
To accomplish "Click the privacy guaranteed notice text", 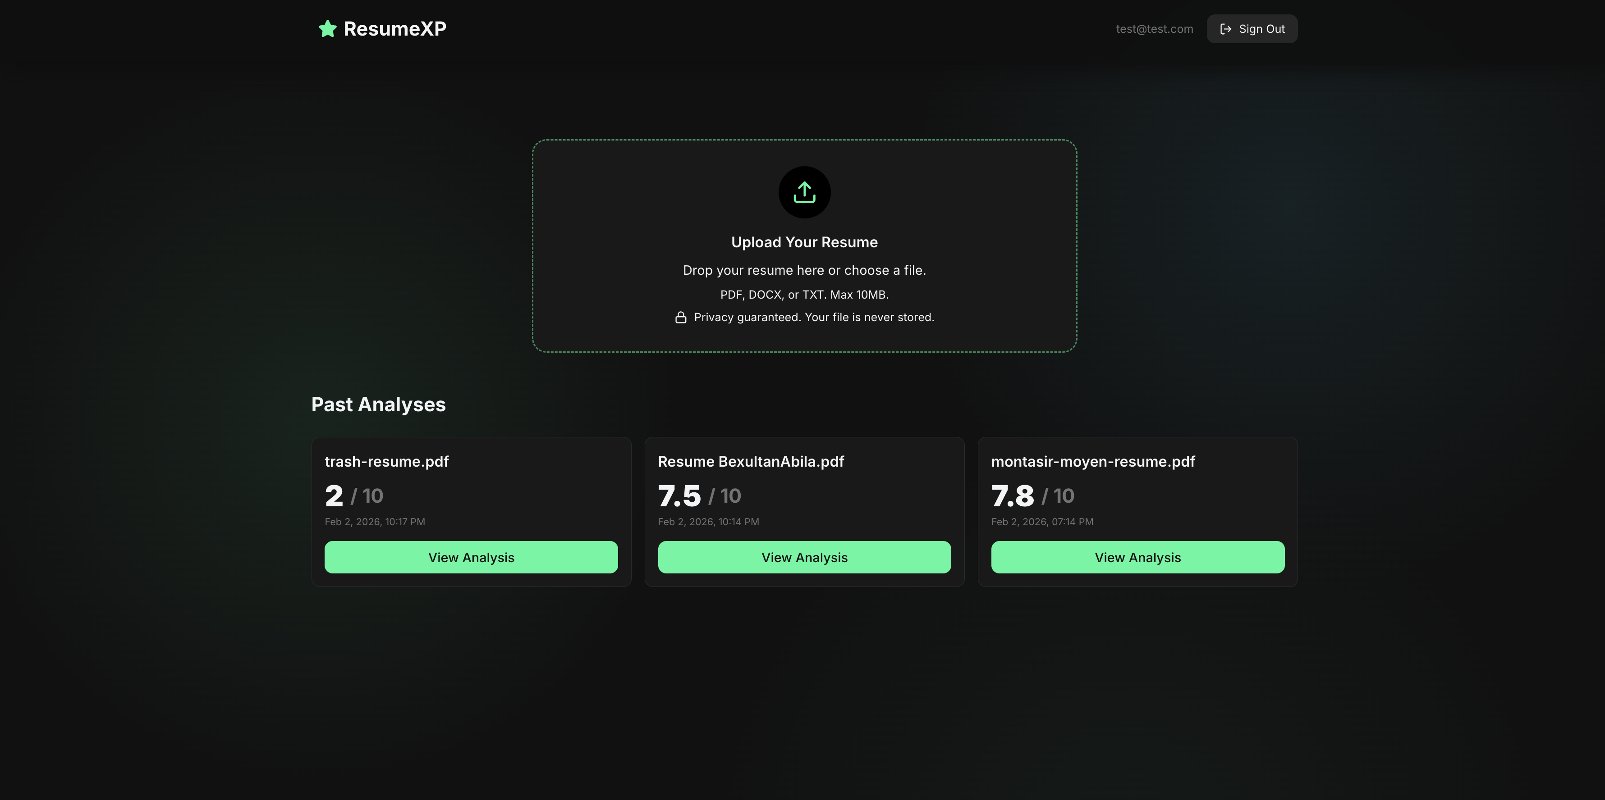I will click(x=813, y=318).
